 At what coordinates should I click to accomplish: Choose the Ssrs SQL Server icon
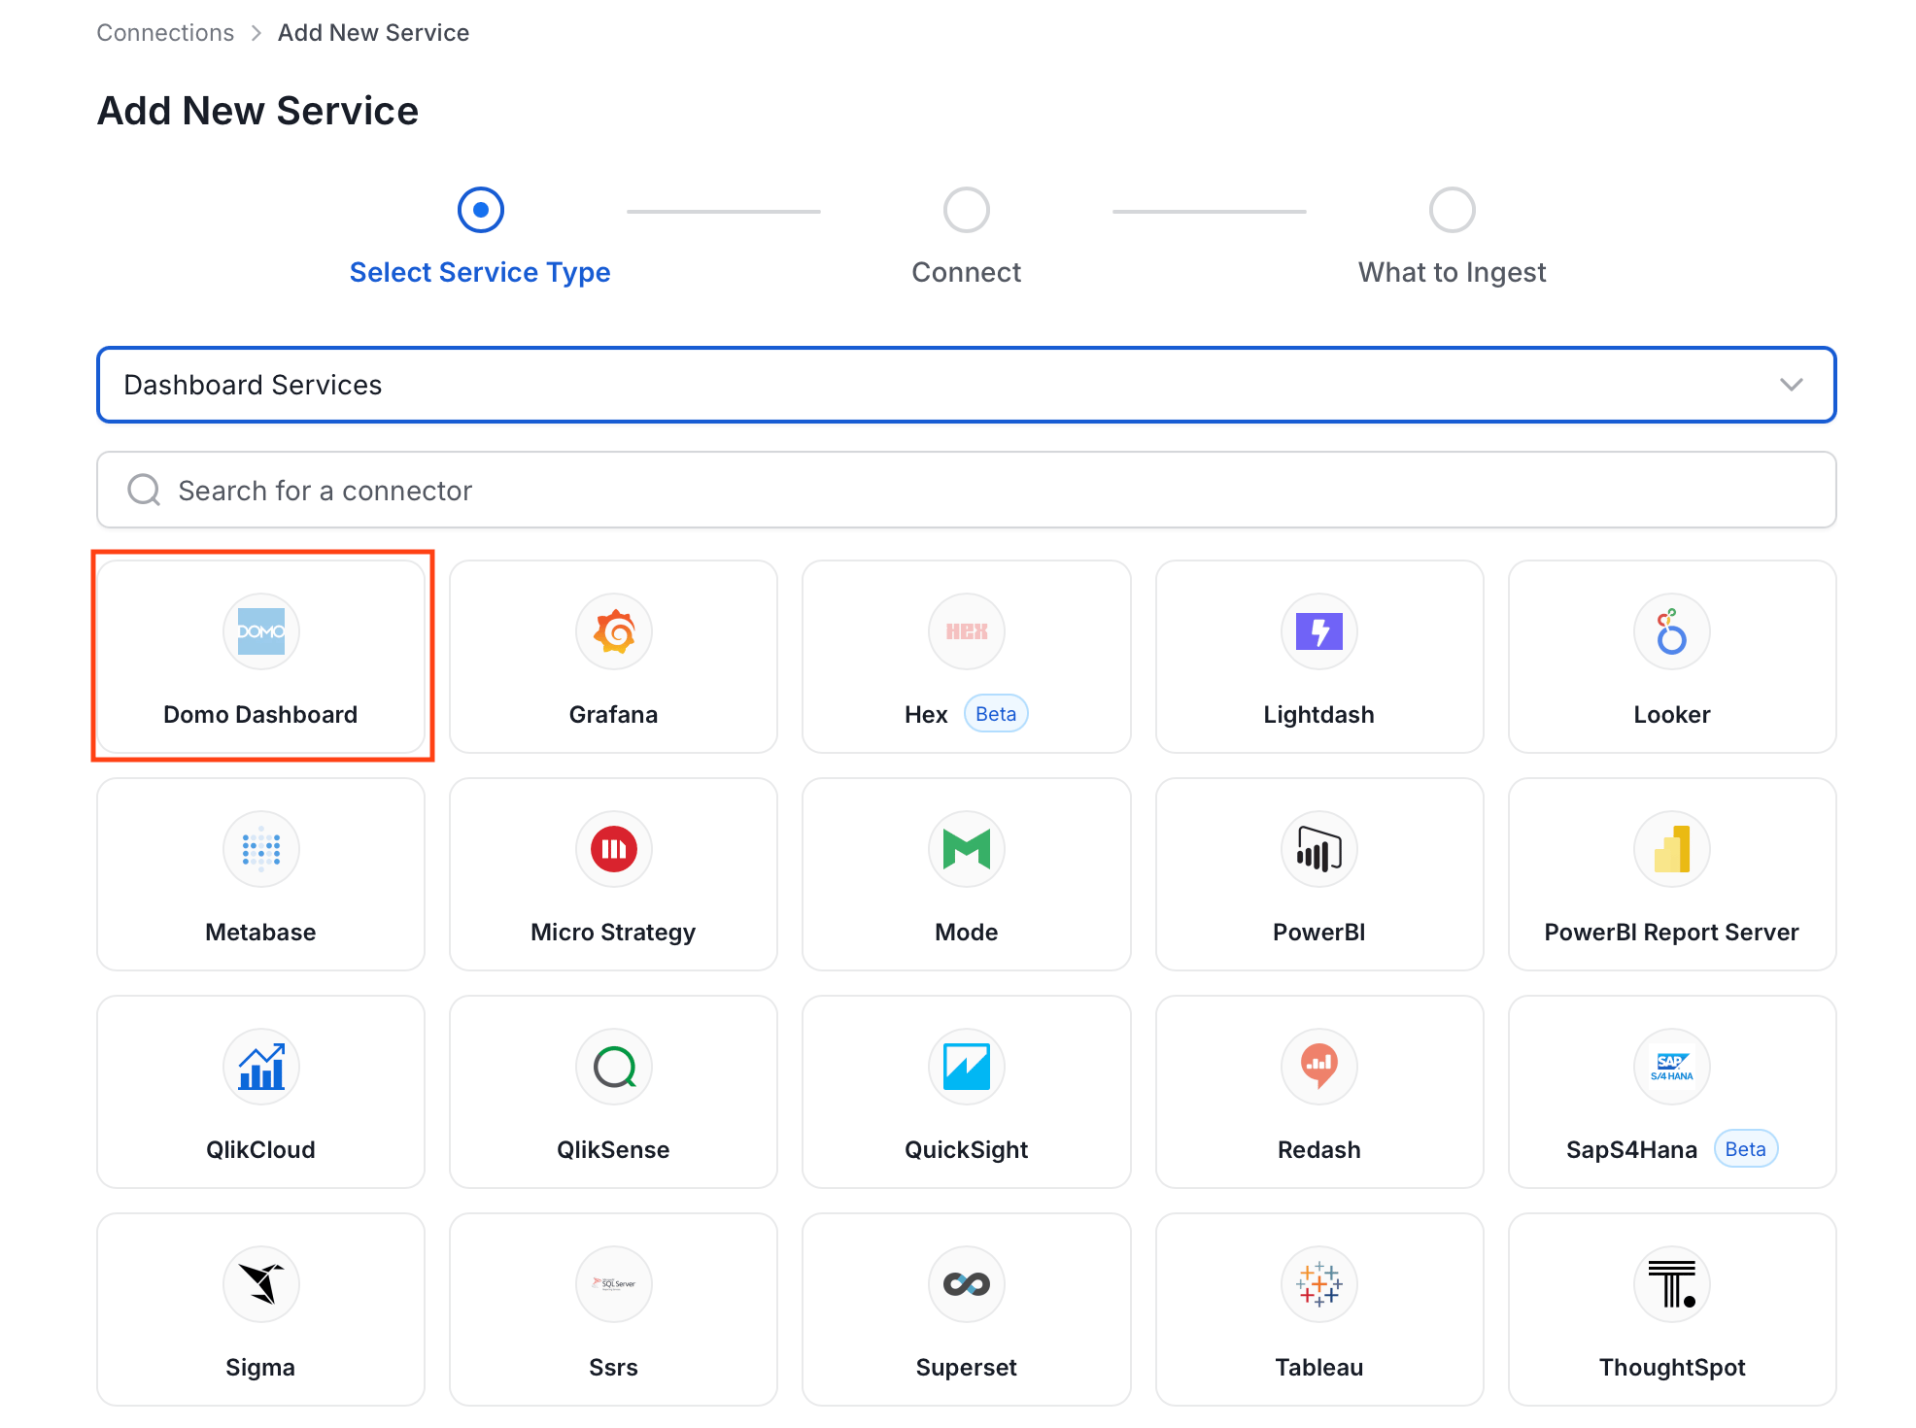[x=613, y=1284]
